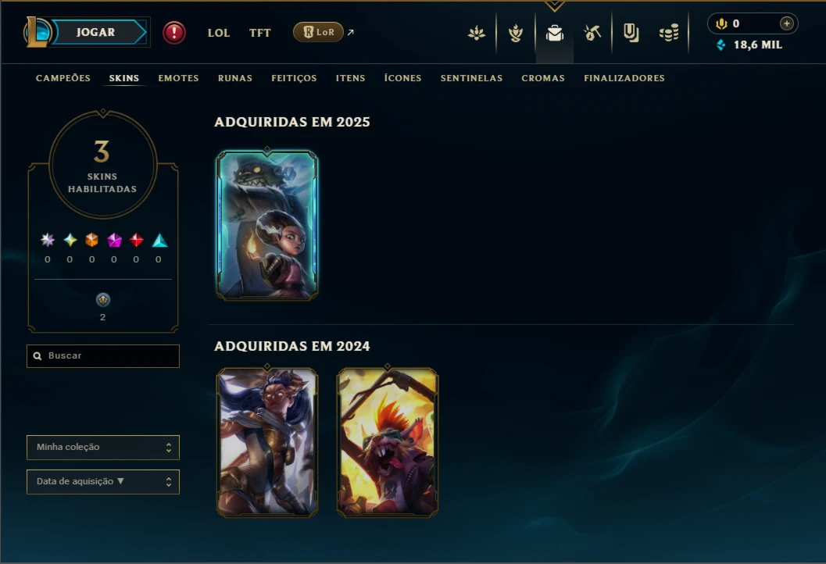826x564 pixels.
Task: Open the crafting hammer icon
Action: click(592, 33)
